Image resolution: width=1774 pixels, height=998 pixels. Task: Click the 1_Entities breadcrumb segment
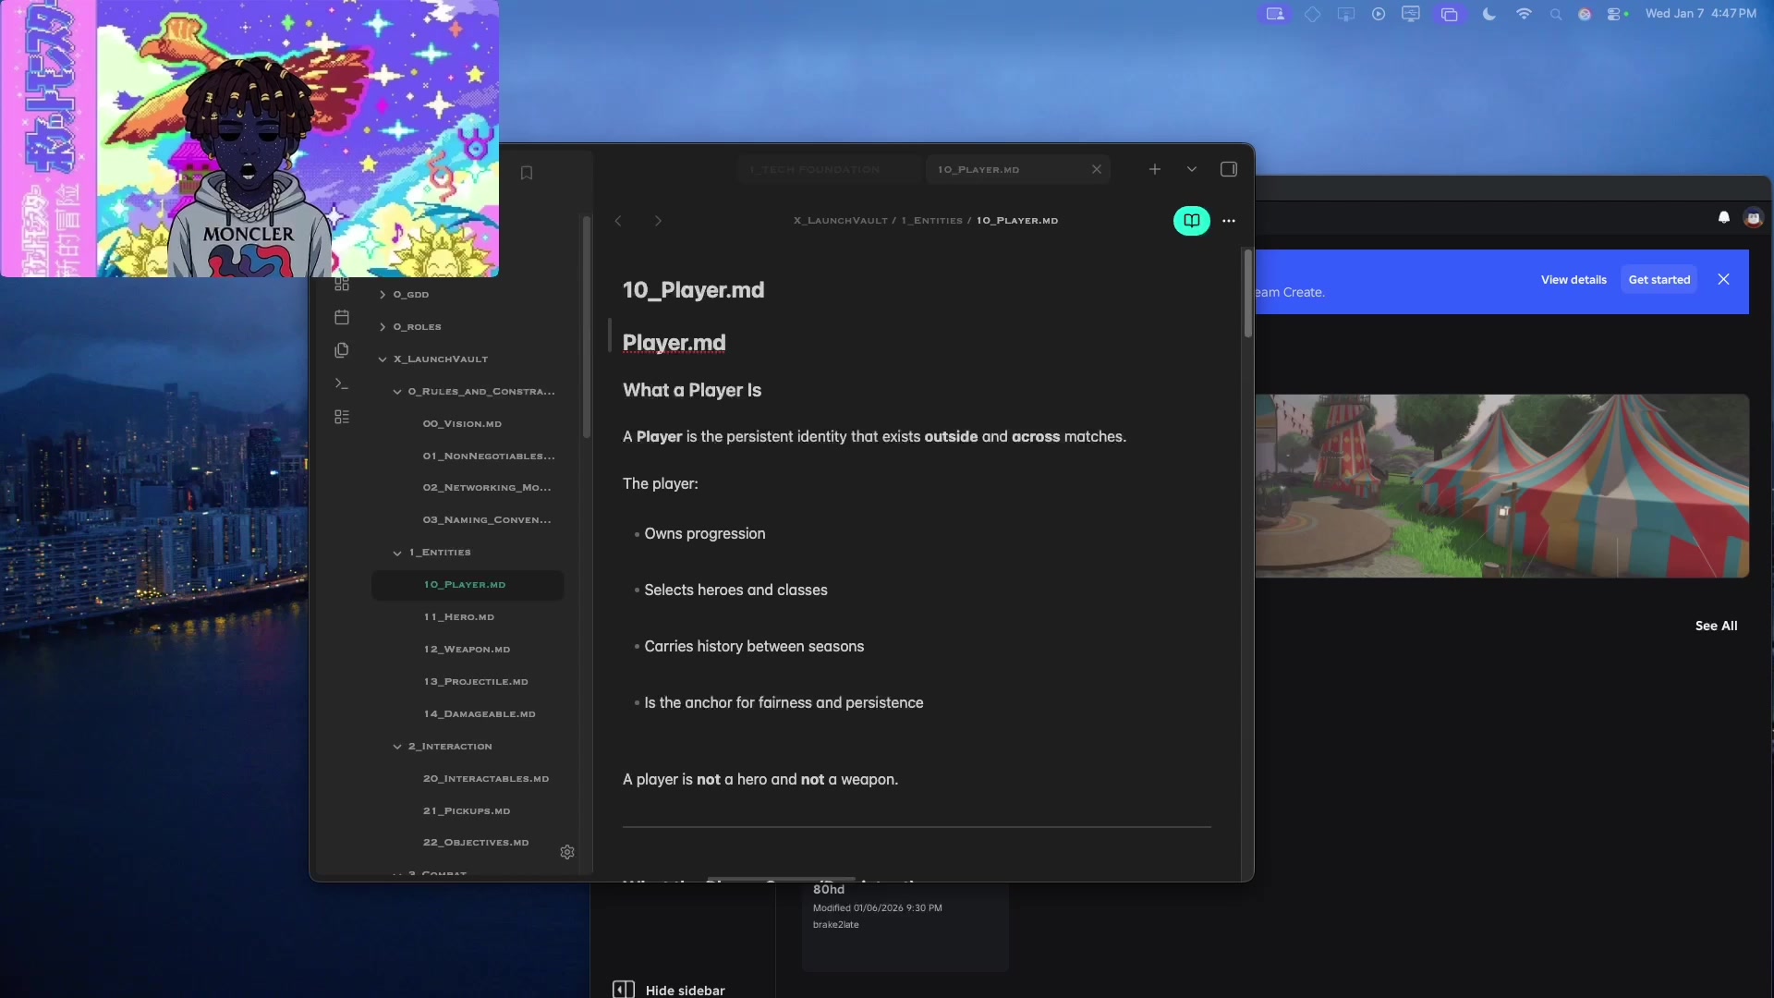[x=932, y=221]
